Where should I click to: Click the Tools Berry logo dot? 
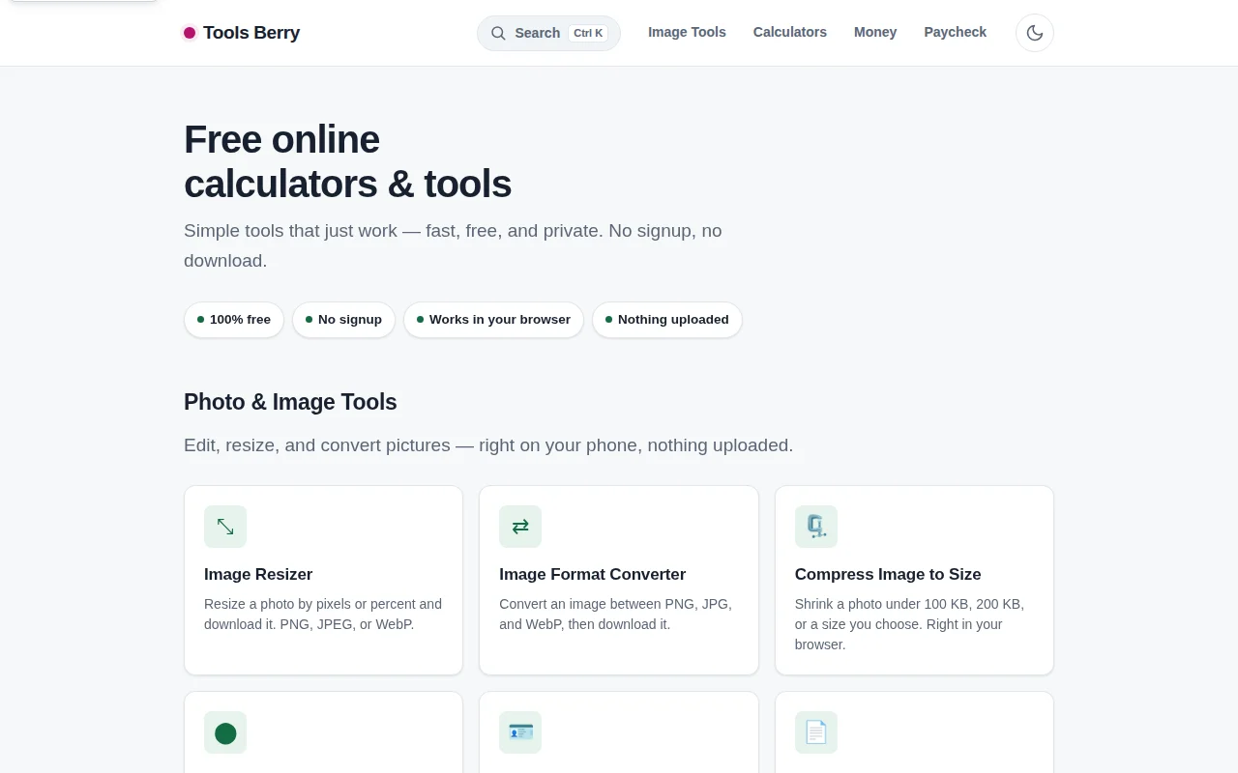[190, 33]
